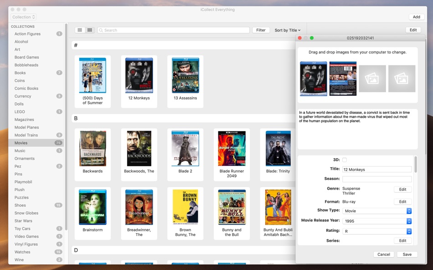Viewport: 433px width, 270px height.
Task: Select LEGO collection
Action: (x=36, y=112)
